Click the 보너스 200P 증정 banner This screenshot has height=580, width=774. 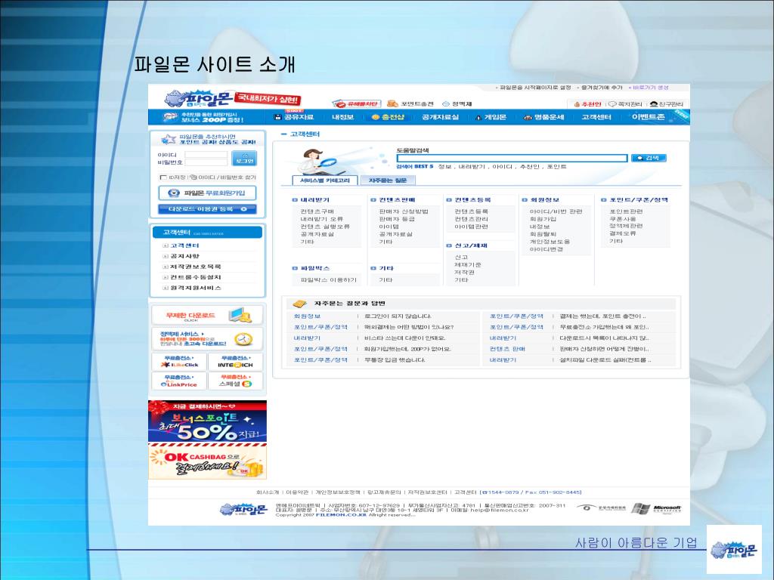[203, 117]
